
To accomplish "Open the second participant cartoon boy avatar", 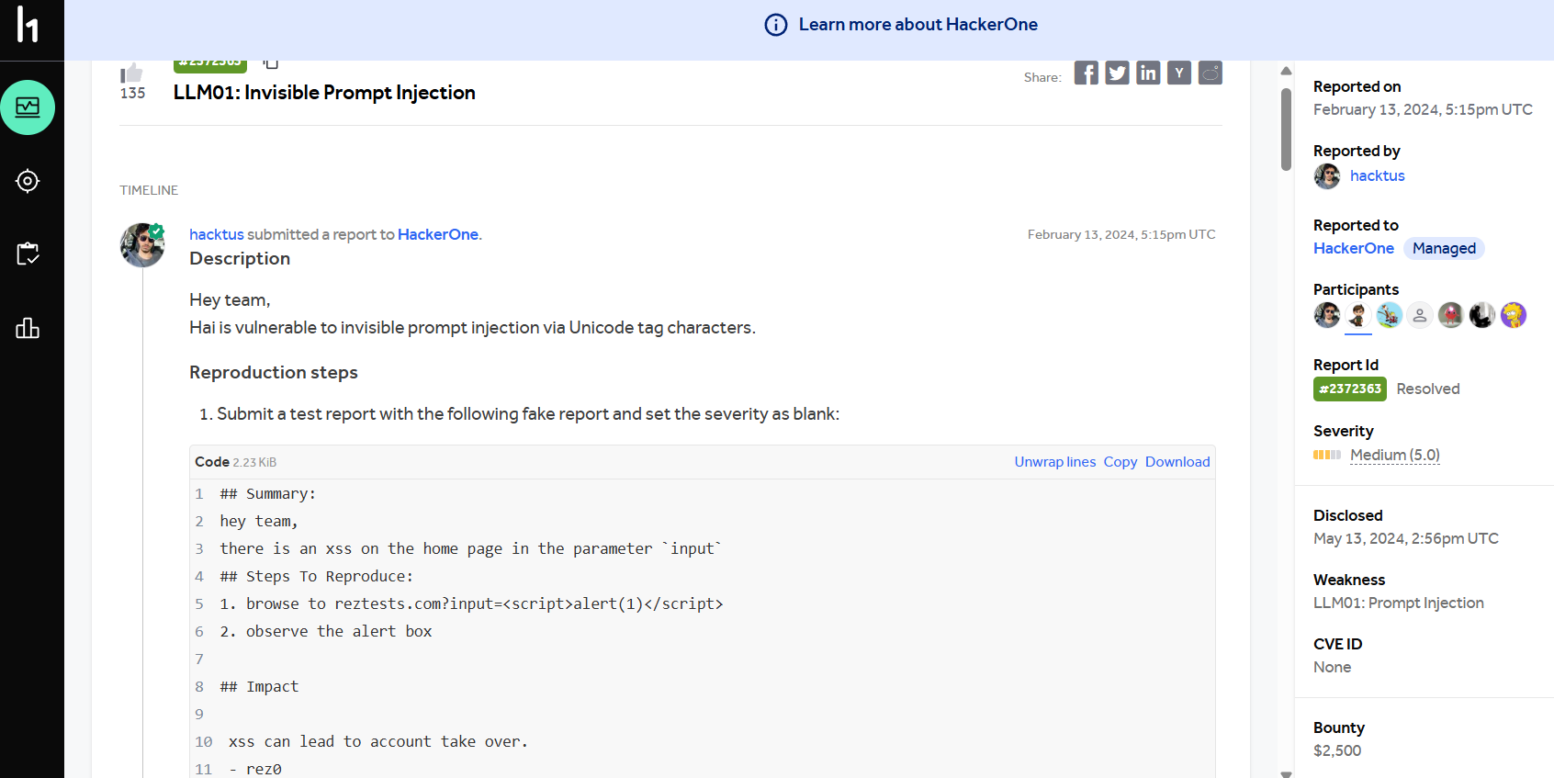I will [1358, 315].
